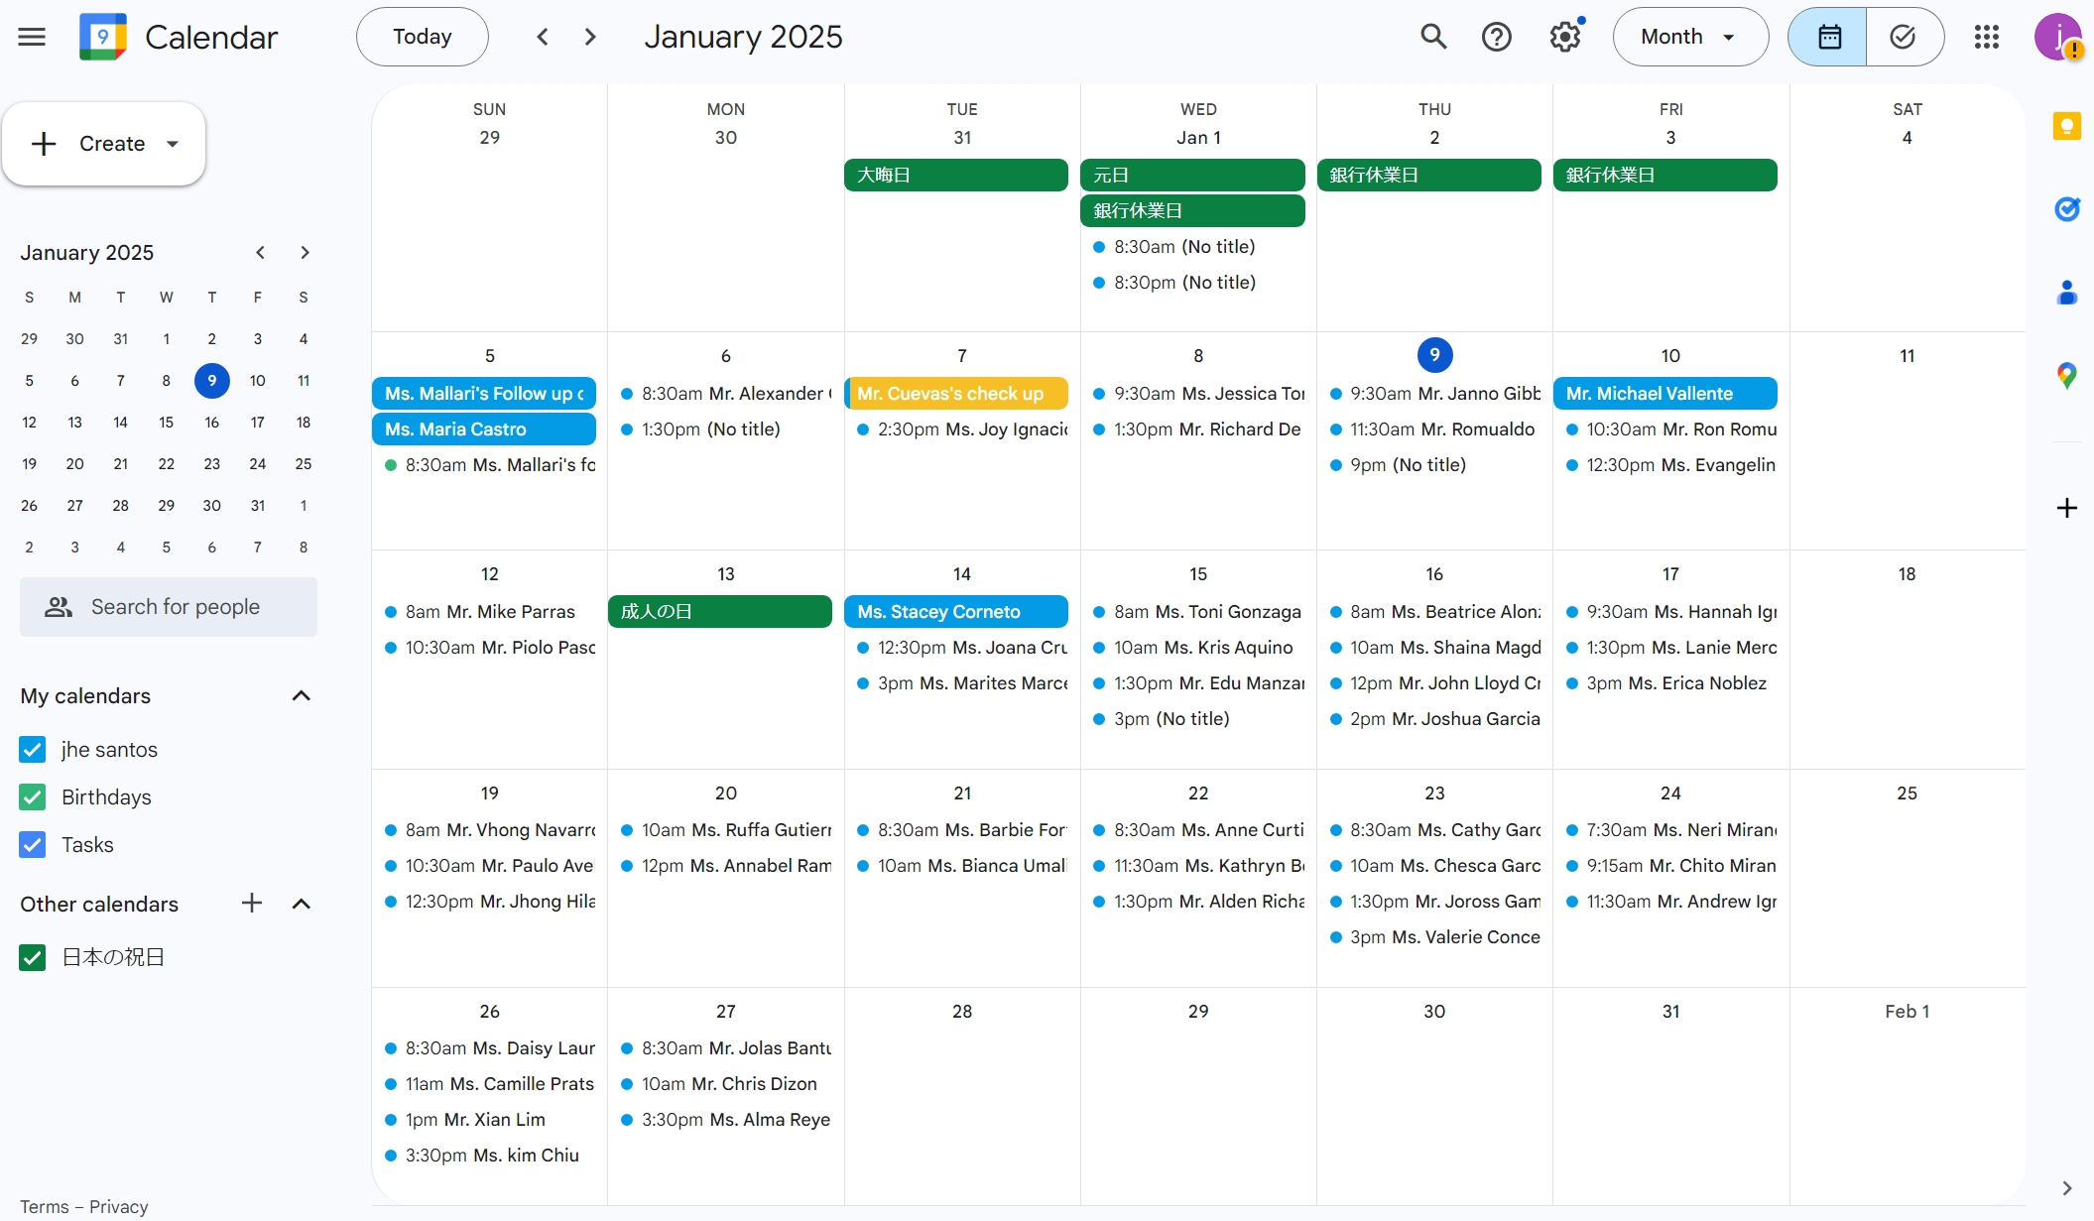Image resolution: width=2094 pixels, height=1221 pixels.
Task: Open the yellow Mr. Cuevas's check up event
Action: 956,393
